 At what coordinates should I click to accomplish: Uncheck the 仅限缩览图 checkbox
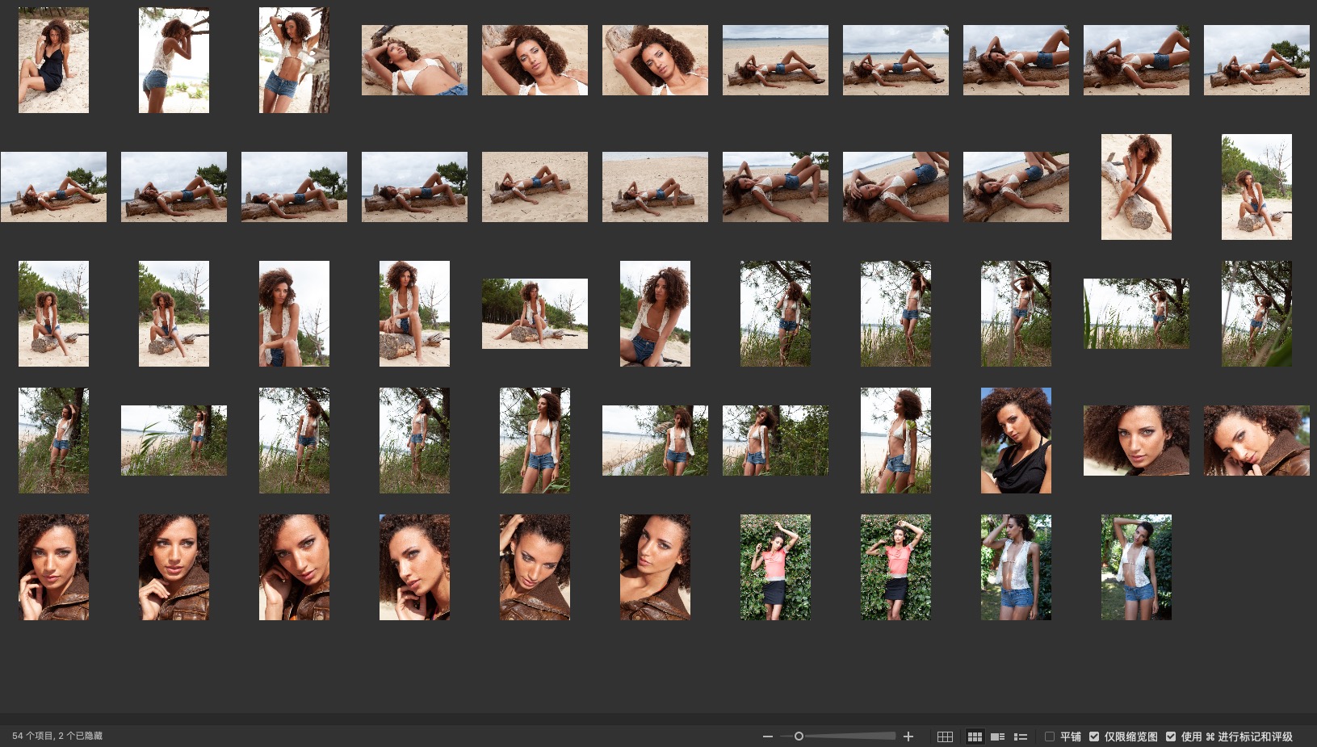pos(1094,737)
